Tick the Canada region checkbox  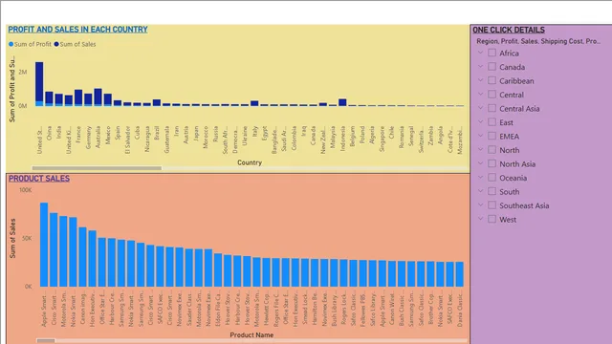[x=492, y=67]
